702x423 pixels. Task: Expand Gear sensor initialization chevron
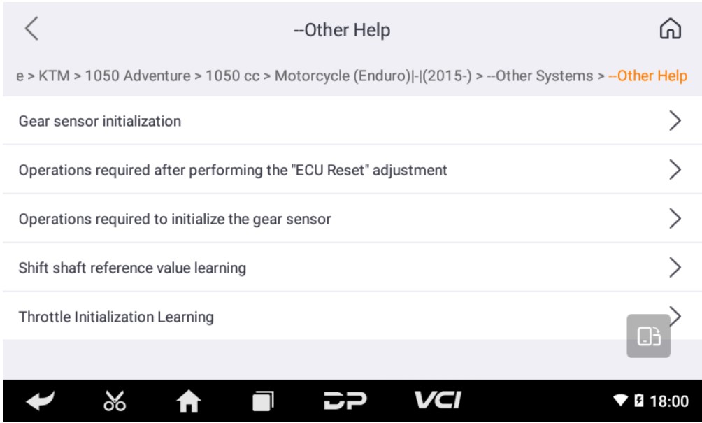pos(674,121)
